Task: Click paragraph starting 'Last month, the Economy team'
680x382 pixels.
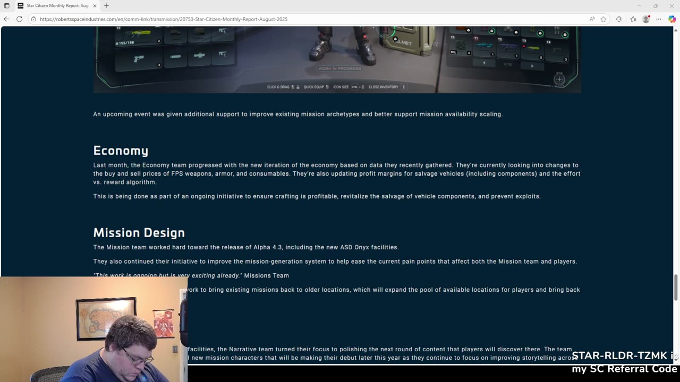Action: [x=337, y=173]
